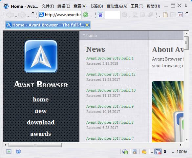Click the Baidu paw search engine icon
The image size is (192, 158).
(x=100, y=15)
